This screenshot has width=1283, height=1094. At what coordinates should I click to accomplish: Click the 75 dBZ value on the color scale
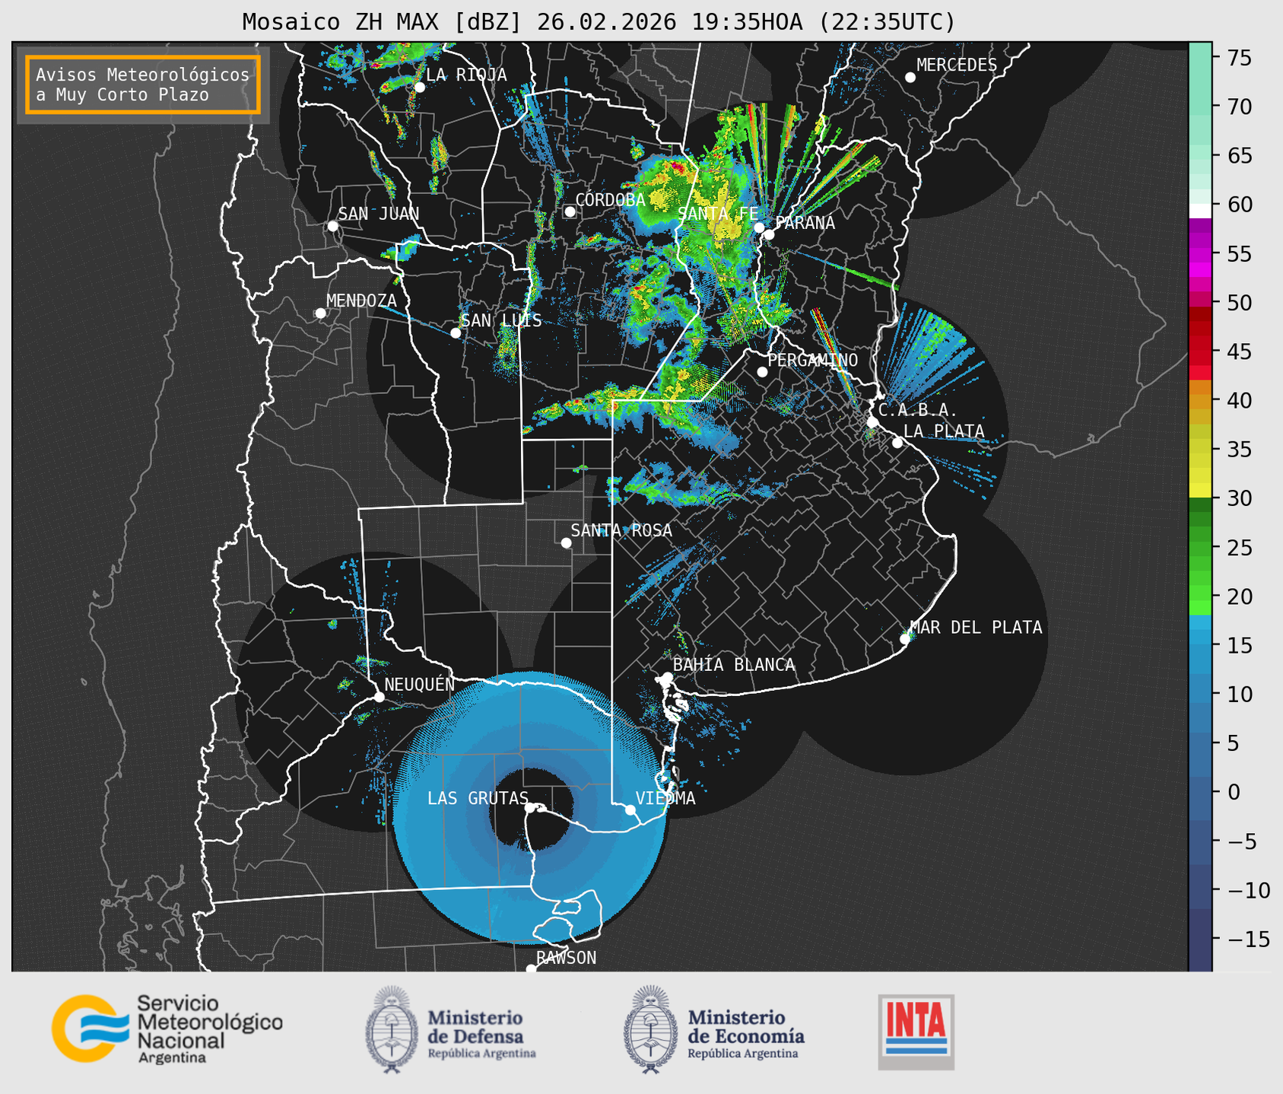click(1240, 58)
